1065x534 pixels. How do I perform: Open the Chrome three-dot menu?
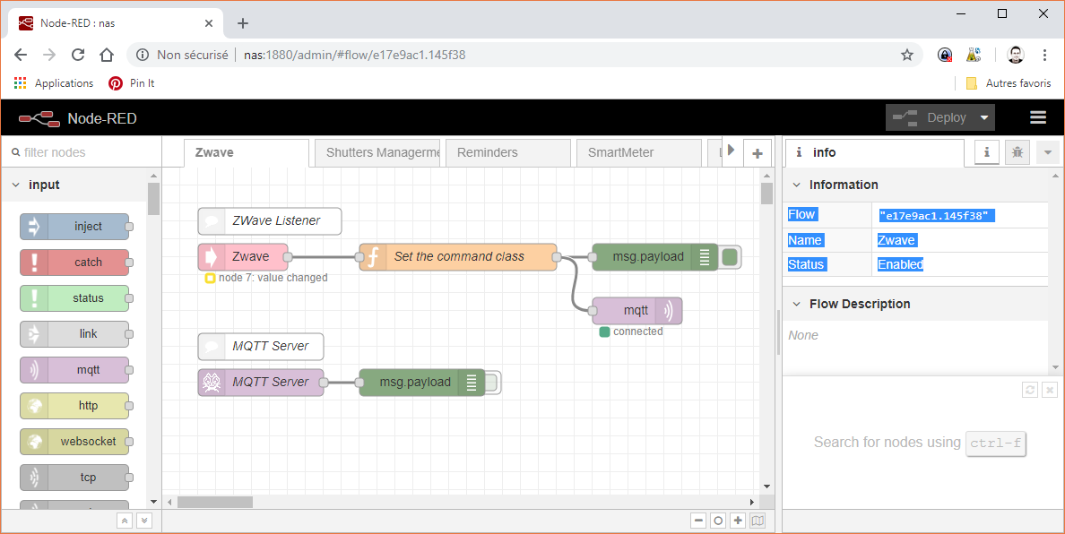click(x=1045, y=55)
